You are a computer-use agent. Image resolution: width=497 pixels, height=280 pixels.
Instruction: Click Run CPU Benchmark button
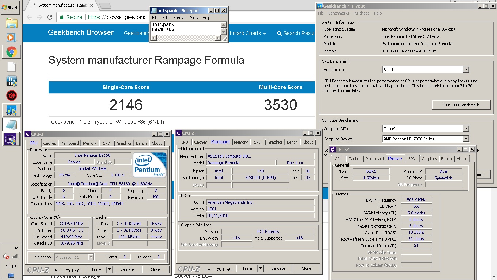(x=461, y=105)
